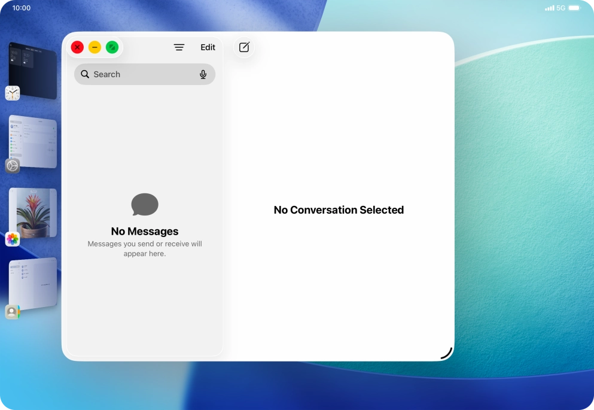
Task: Select the Edit button in Messages
Action: click(x=208, y=47)
